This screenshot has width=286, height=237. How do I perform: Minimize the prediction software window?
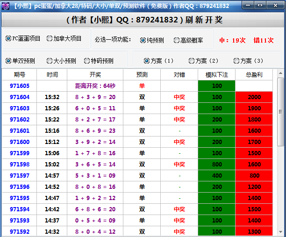248,5
